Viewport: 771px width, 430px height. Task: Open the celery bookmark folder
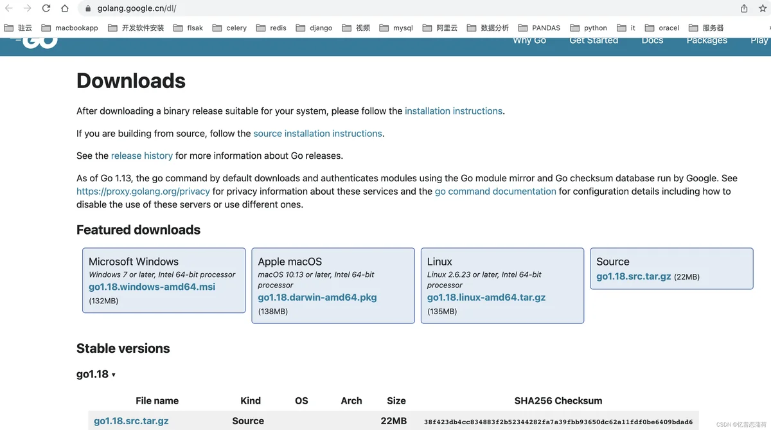229,28
